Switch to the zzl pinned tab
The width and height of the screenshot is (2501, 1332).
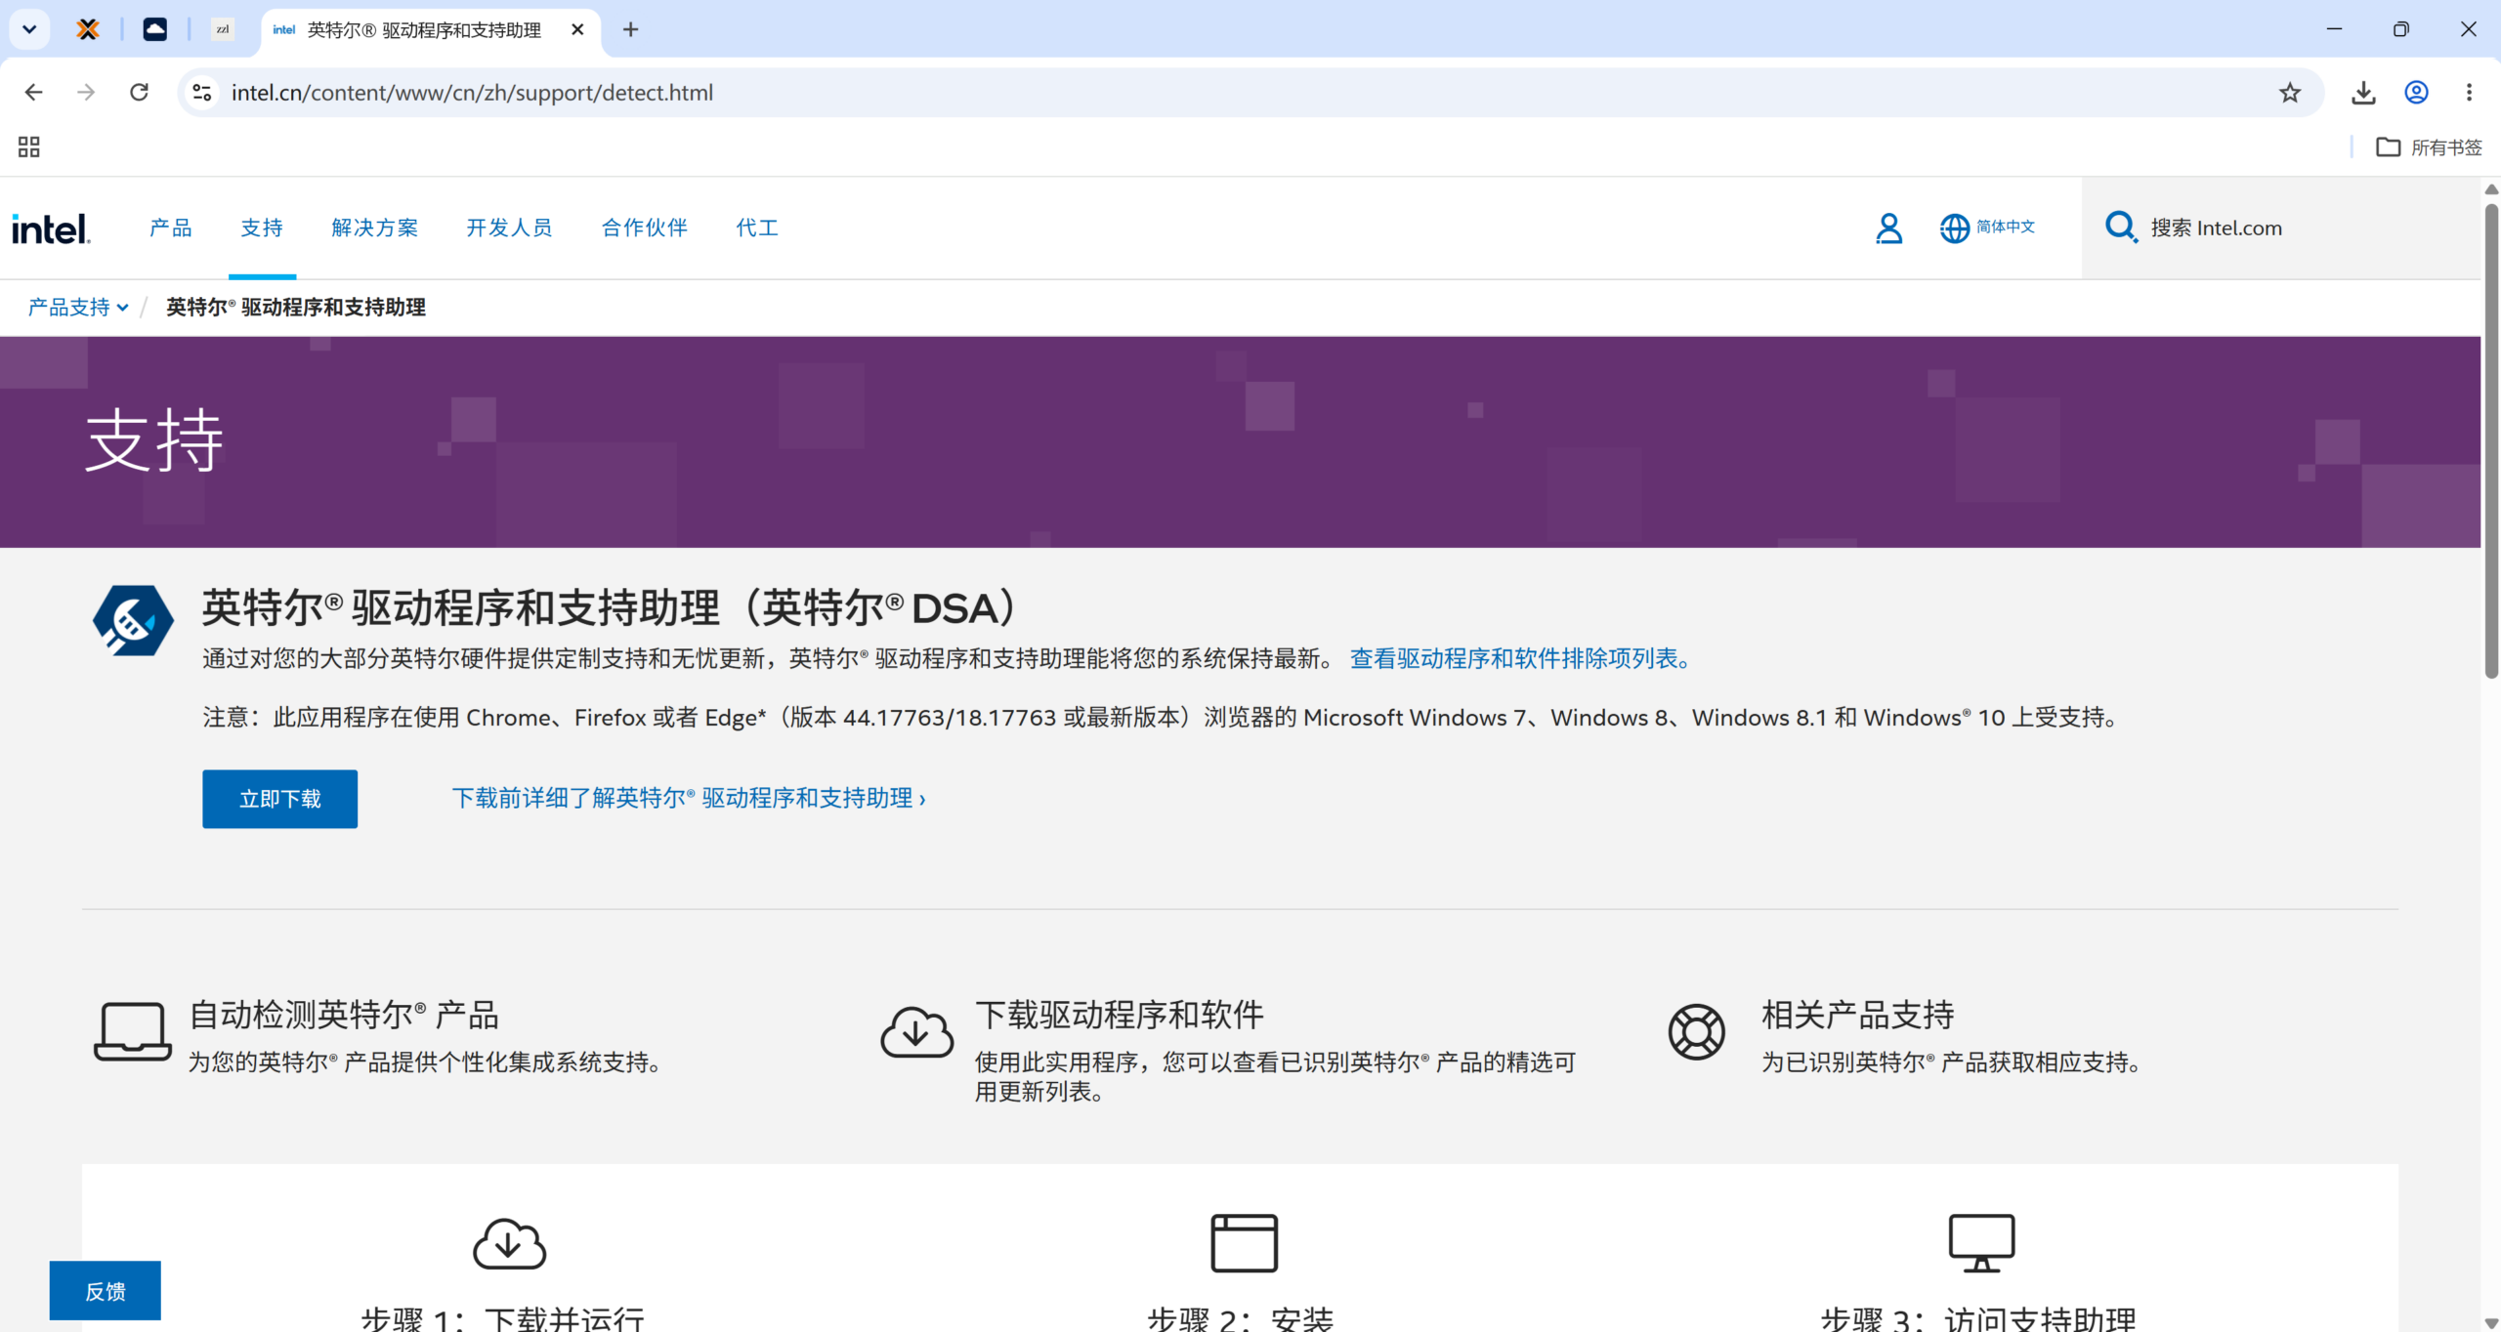[x=223, y=29]
